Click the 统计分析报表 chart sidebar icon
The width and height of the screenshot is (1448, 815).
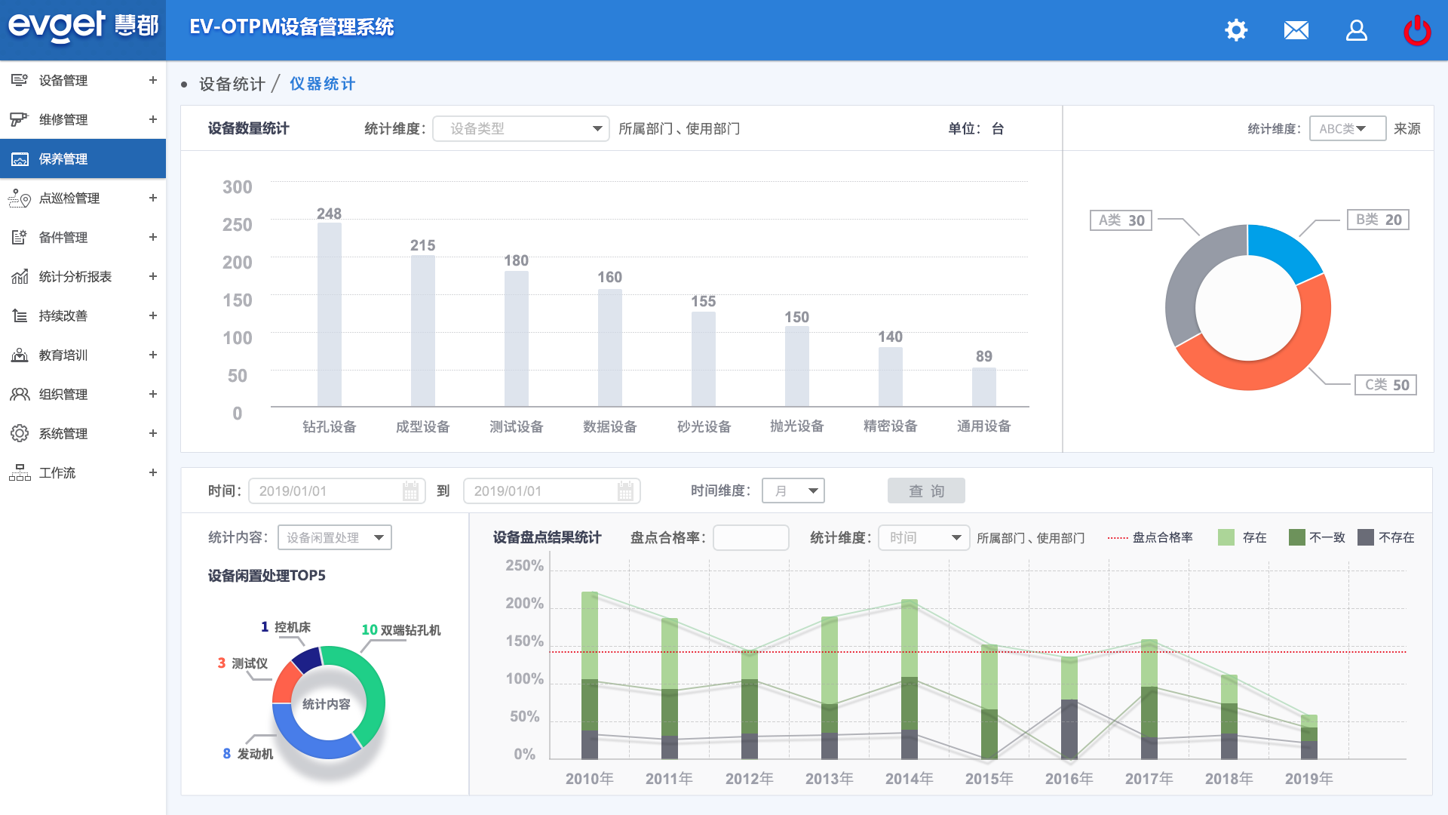click(20, 276)
